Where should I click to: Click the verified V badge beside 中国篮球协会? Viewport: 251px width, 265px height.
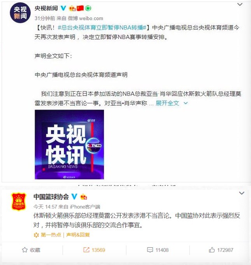tap(74, 196)
